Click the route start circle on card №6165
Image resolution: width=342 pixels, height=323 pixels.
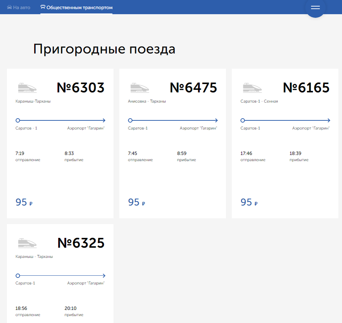tap(242, 120)
